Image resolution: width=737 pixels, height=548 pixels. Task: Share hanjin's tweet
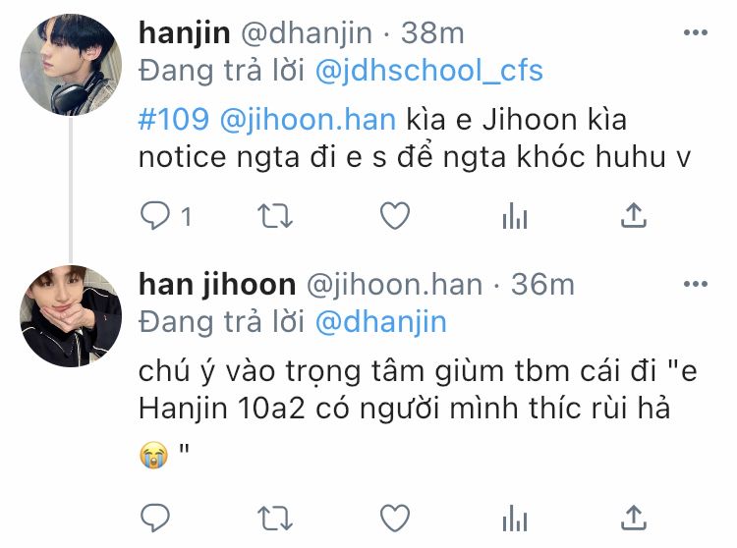click(x=634, y=215)
